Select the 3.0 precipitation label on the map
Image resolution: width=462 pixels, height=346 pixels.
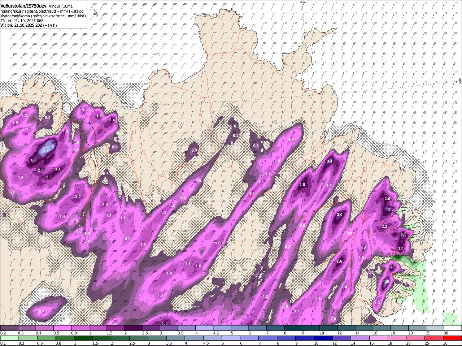click(x=339, y=215)
